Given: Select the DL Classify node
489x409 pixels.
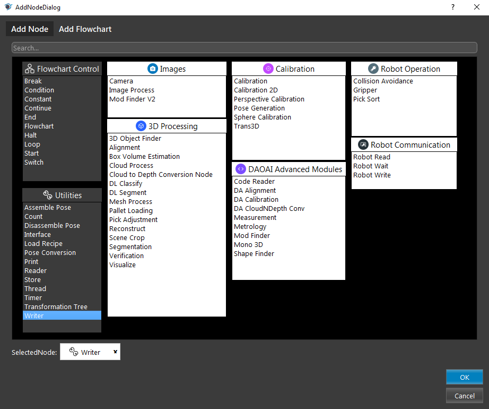Looking at the screenshot, I should (x=126, y=184).
